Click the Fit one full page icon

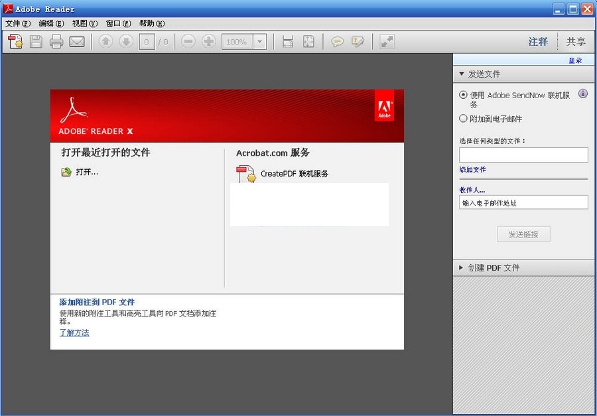coord(308,42)
